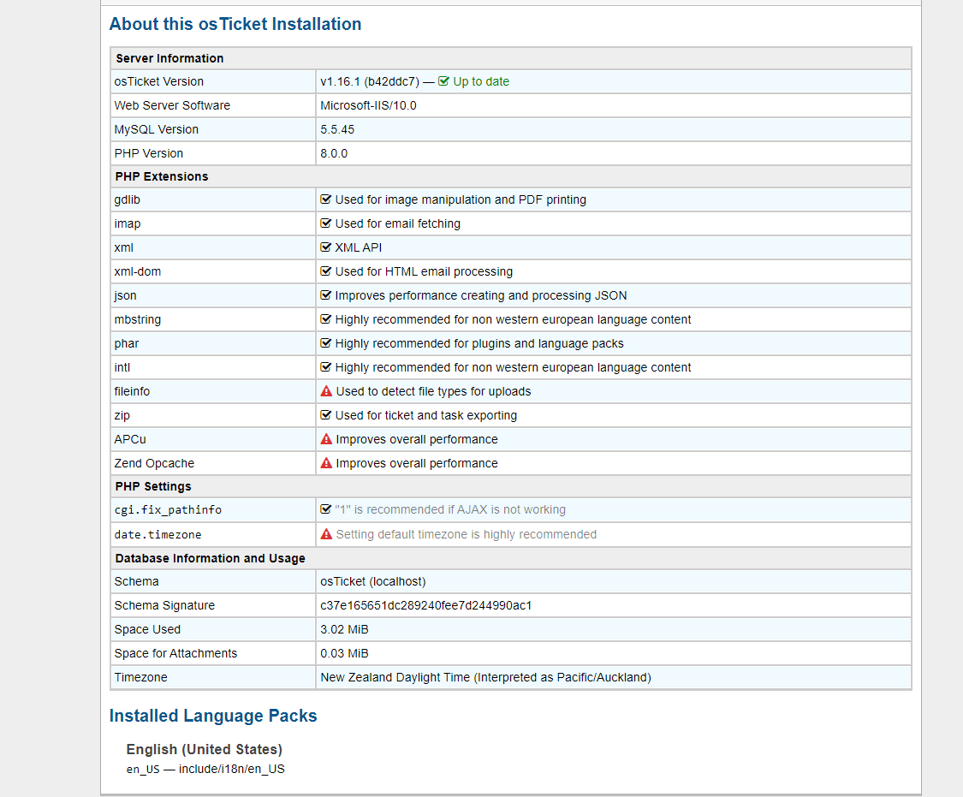Image resolution: width=963 pixels, height=797 pixels.
Task: Click the 'Used for email fetching' description
Action: tap(398, 223)
